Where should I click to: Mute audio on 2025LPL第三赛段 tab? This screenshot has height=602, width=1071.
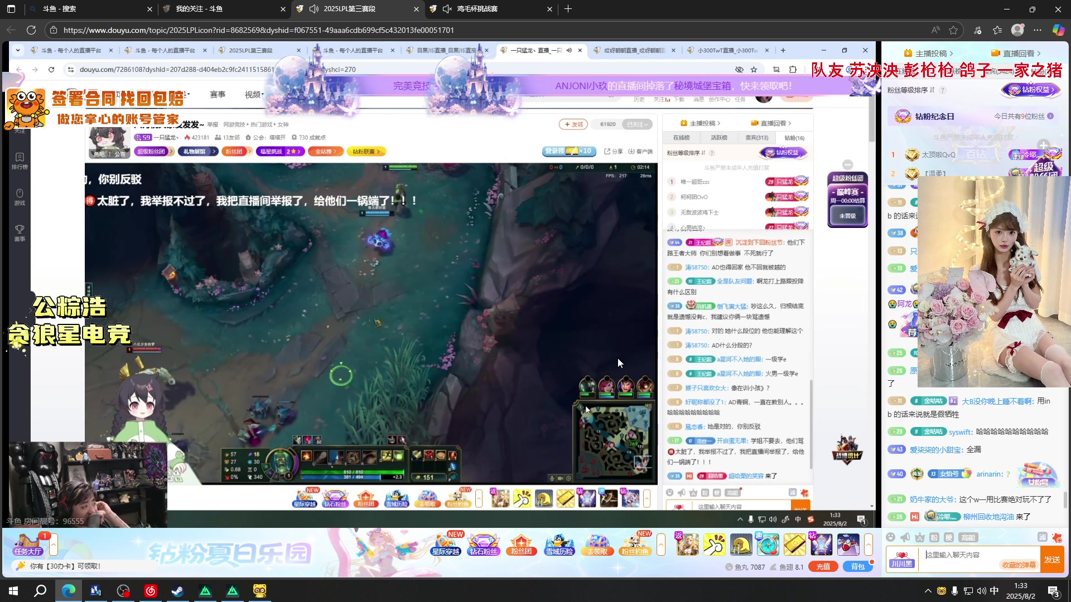pyautogui.click(x=313, y=9)
